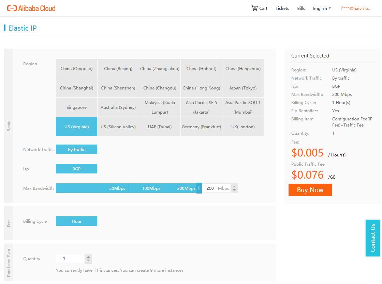Viewport: 382px width, 284px height.
Task: Go to Bills in the header
Action: (x=301, y=9)
